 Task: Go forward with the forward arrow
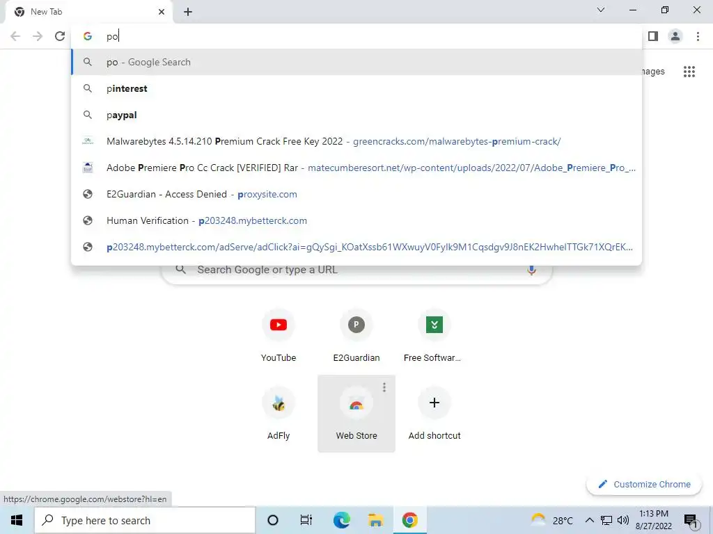click(x=38, y=36)
